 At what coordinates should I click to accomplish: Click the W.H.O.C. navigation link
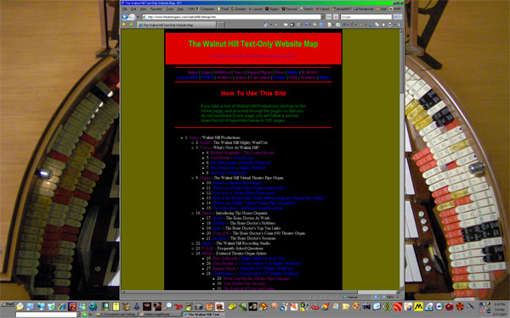point(309,72)
